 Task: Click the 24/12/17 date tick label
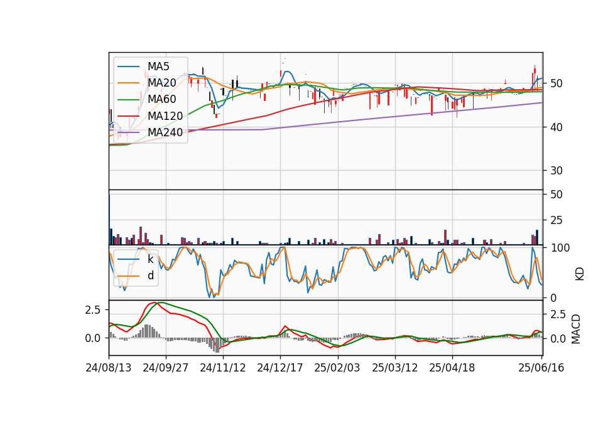click(x=280, y=368)
